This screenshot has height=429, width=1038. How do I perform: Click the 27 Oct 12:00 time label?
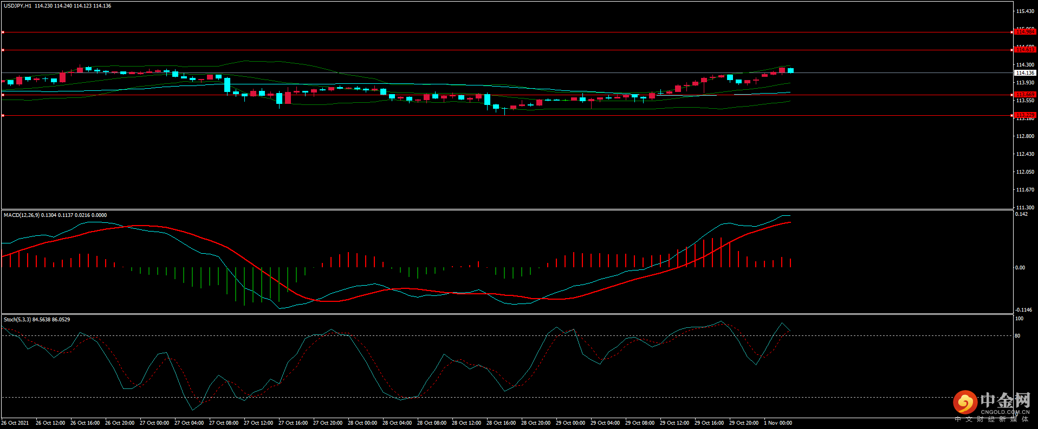click(258, 423)
